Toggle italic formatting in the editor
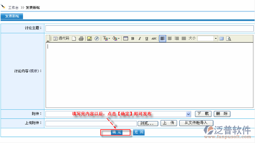The image size is (255, 143). coord(140,38)
